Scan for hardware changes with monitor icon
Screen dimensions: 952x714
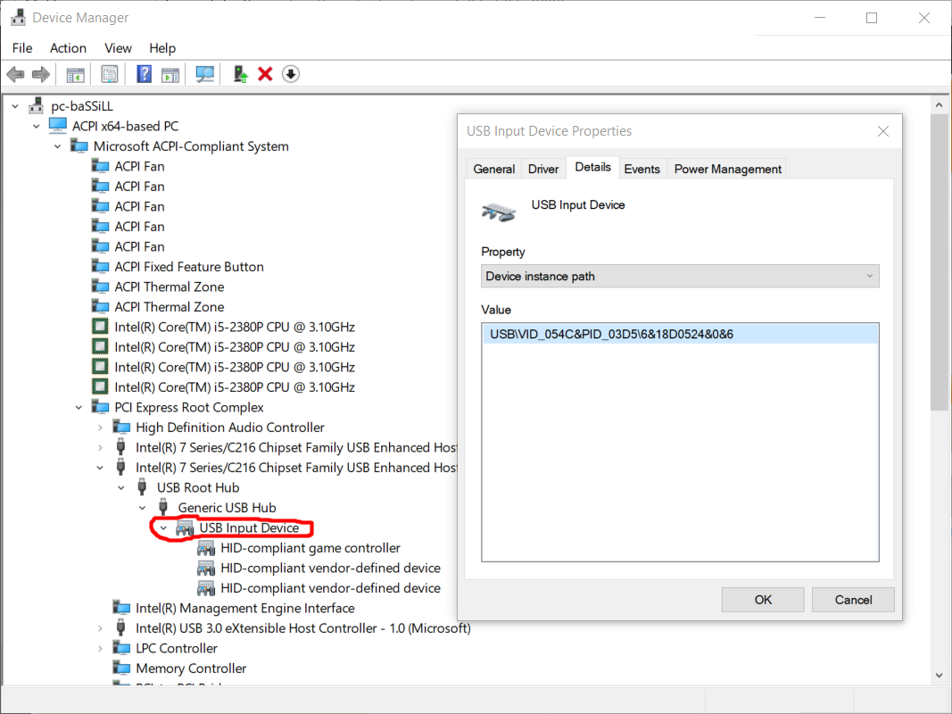coord(204,74)
